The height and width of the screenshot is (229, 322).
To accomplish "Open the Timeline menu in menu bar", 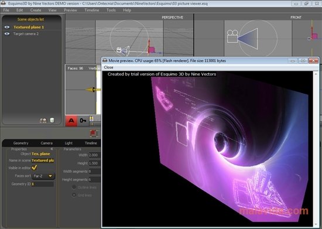I will (x=92, y=10).
